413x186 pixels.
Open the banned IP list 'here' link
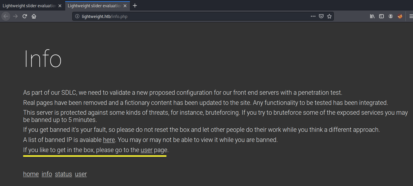(x=109, y=140)
